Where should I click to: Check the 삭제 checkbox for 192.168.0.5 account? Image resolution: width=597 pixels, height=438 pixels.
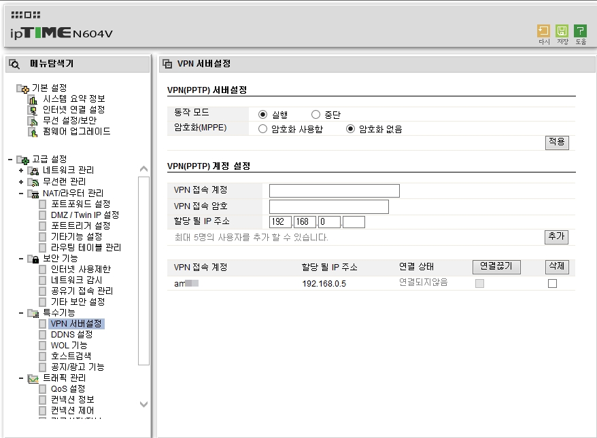point(552,283)
